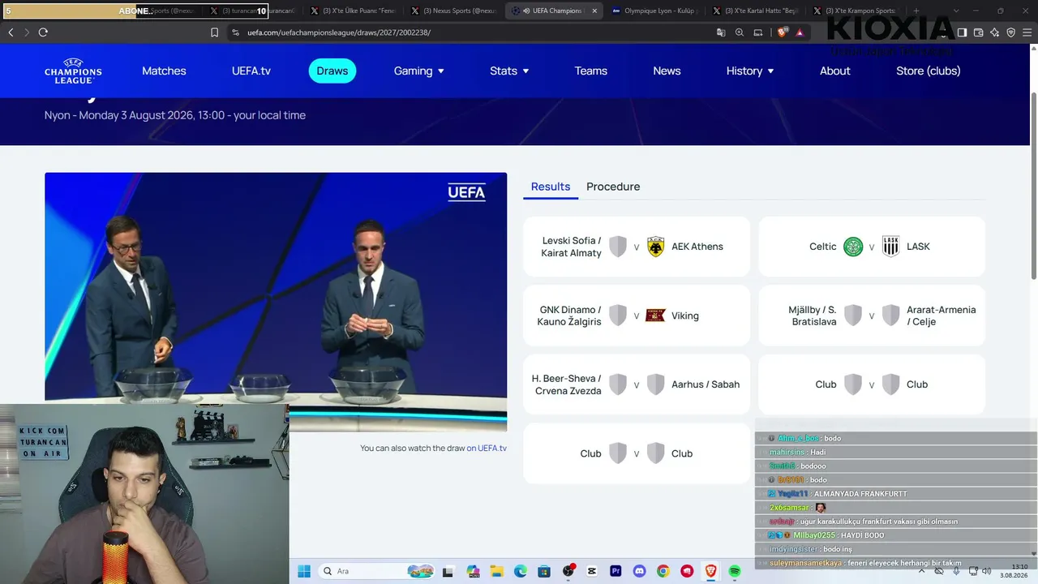Click the Viking team name
Screen dimensions: 1038x584
685,316
